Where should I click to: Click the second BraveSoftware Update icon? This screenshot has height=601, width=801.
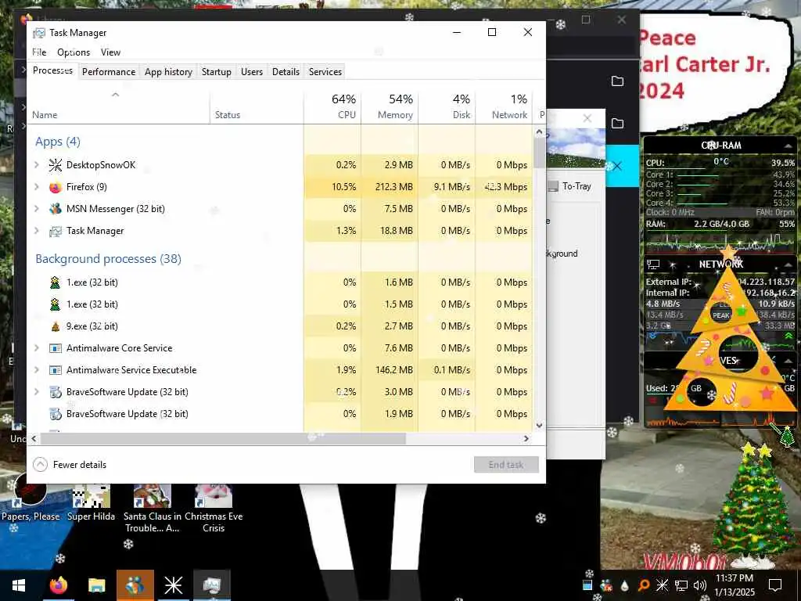56,415
